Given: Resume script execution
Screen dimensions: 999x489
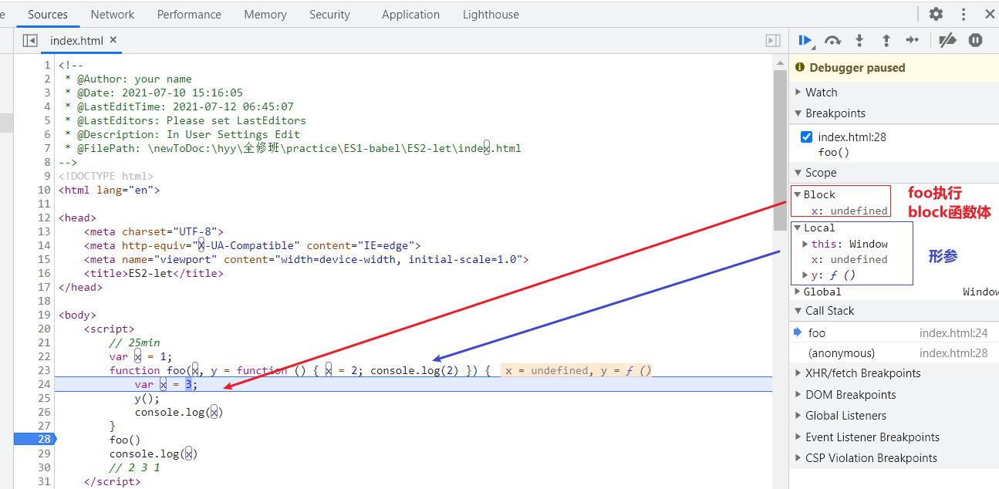Looking at the screenshot, I should click(805, 40).
